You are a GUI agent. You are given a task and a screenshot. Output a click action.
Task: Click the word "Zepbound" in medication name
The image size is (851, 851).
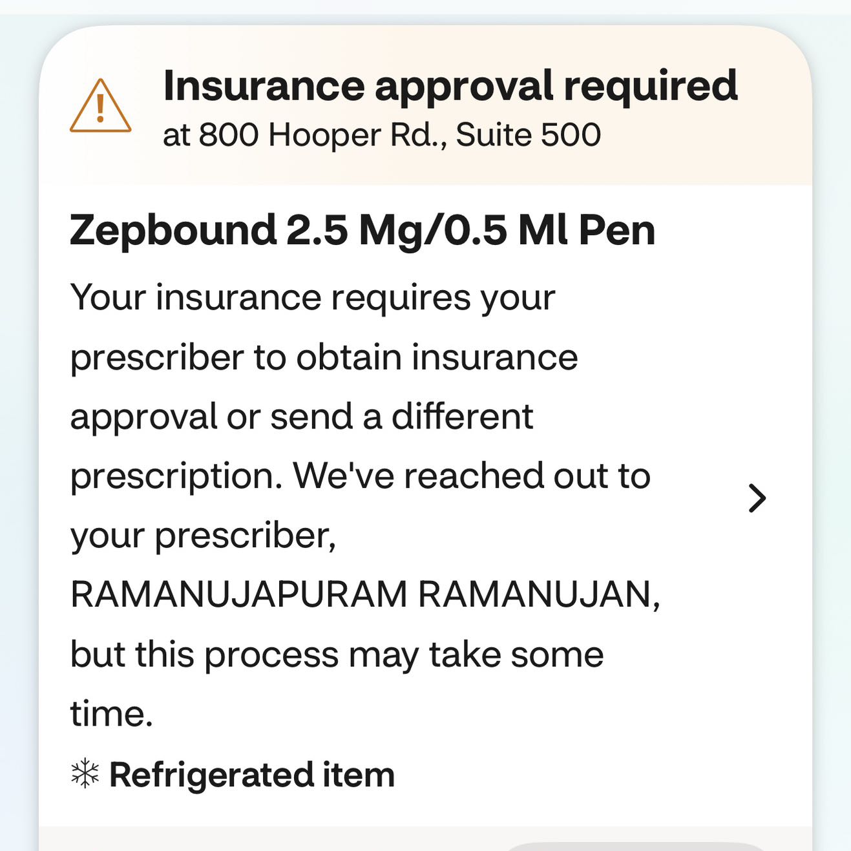(173, 230)
